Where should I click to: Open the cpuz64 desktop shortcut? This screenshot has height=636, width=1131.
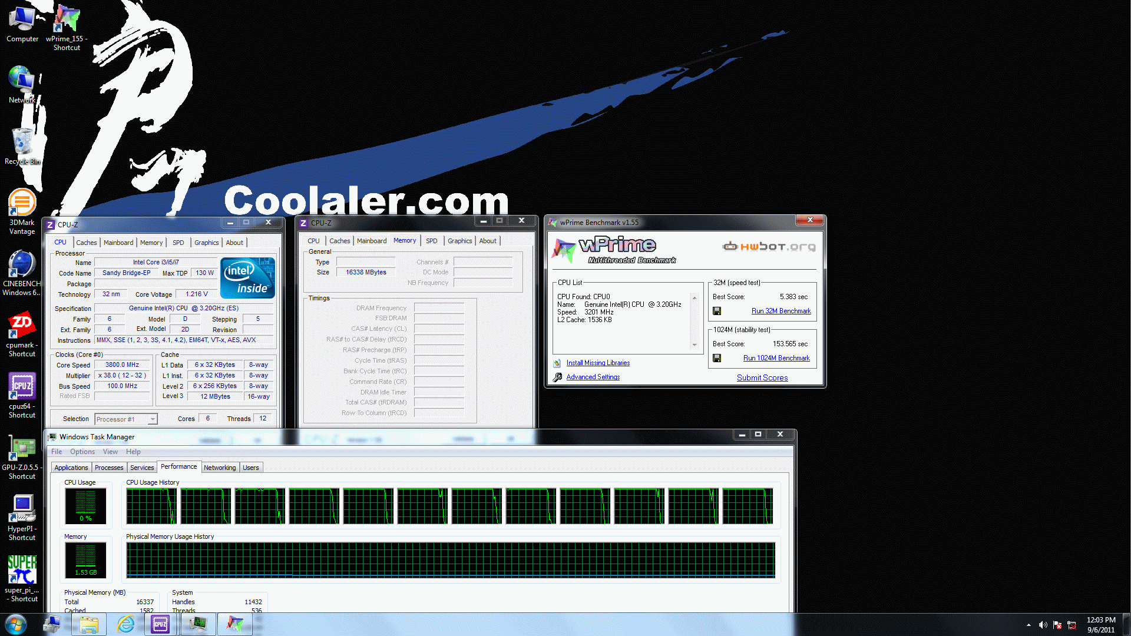click(x=22, y=395)
